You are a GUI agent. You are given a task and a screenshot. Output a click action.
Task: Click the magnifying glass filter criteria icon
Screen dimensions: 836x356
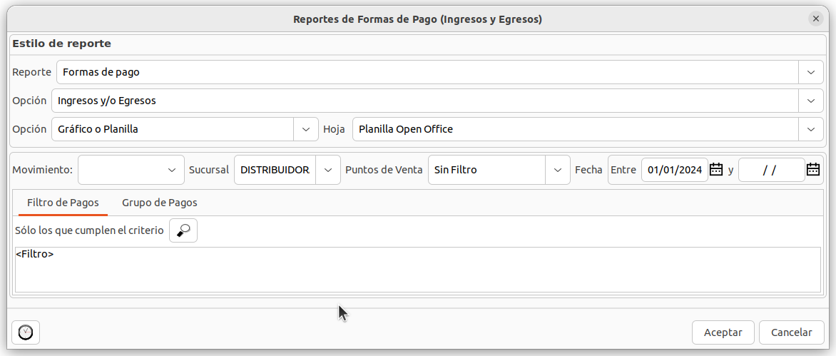point(183,230)
